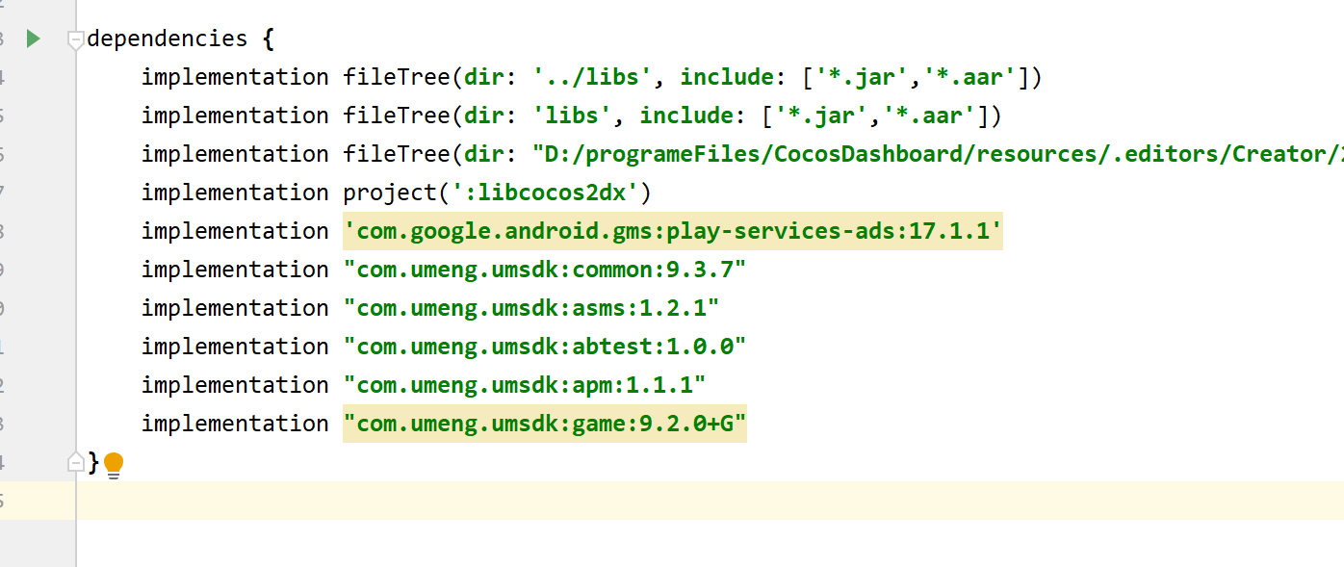Click 'fileTree' on the '../libs' line

tap(397, 77)
